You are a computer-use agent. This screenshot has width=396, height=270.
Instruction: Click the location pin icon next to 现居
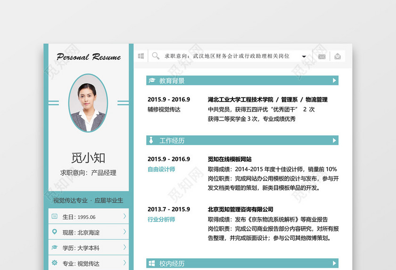point(54,231)
